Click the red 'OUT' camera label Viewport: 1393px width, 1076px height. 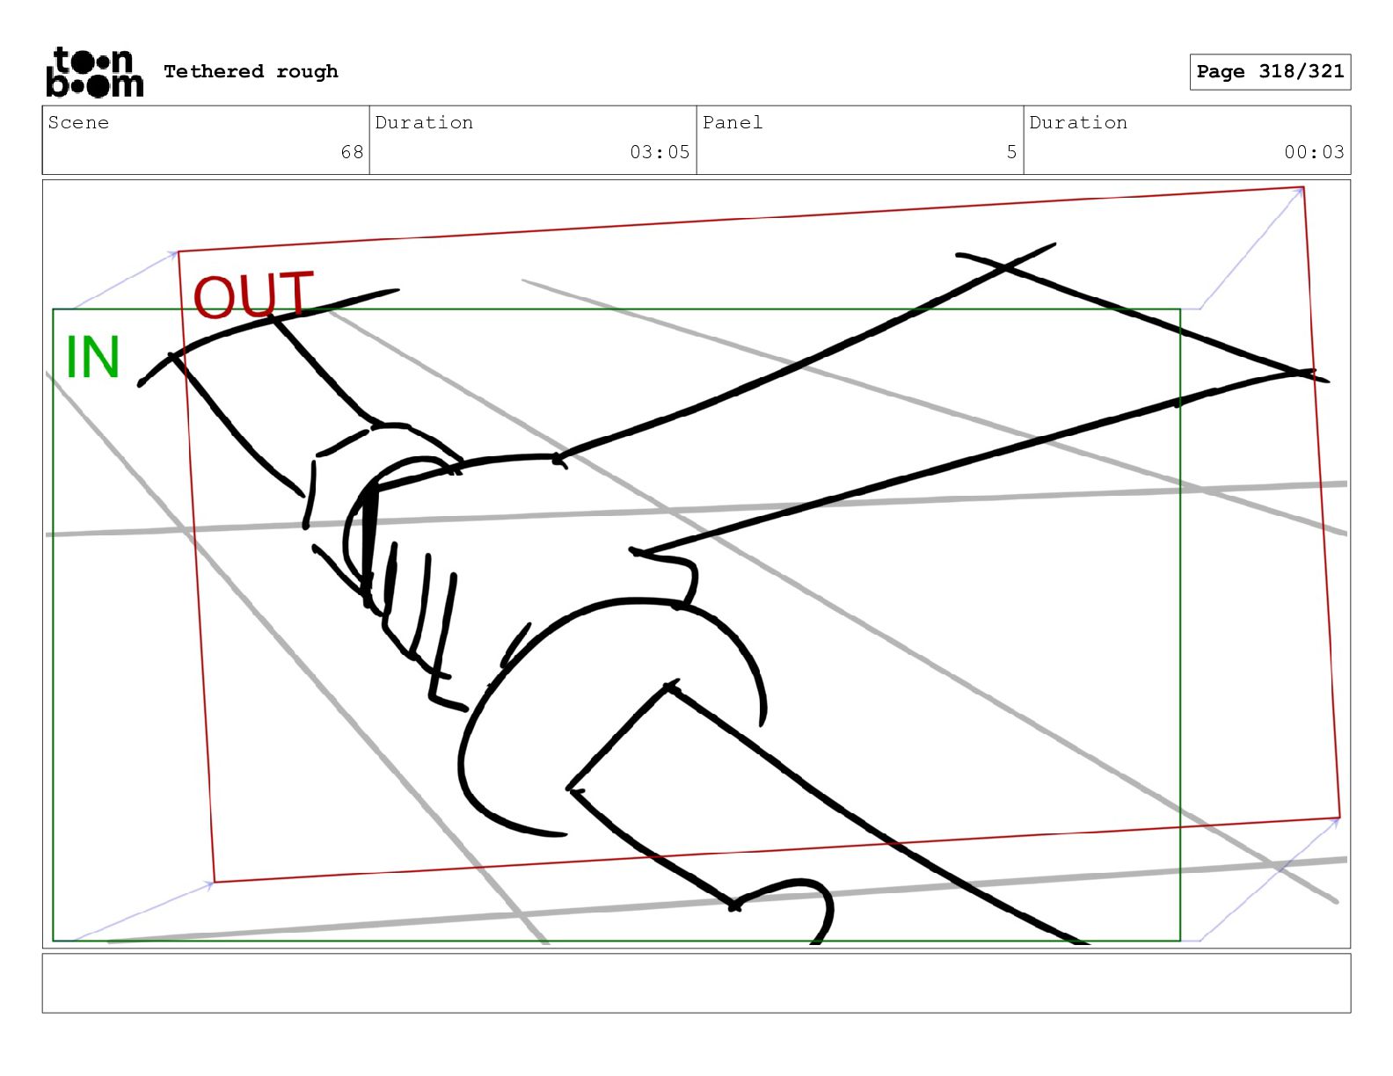click(253, 295)
